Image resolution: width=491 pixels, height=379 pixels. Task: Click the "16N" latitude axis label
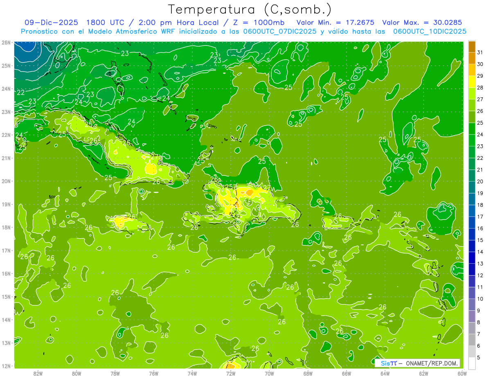click(x=6, y=274)
